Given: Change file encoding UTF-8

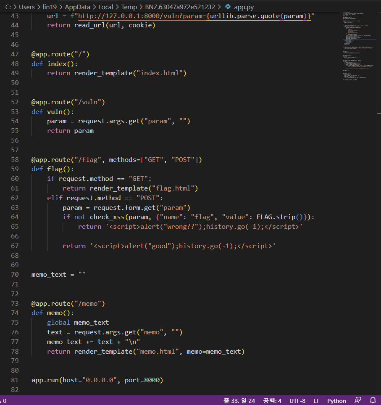Looking at the screenshot, I should (297, 401).
